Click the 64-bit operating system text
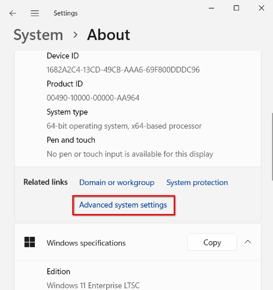This screenshot has height=290, width=273. [x=124, y=126]
